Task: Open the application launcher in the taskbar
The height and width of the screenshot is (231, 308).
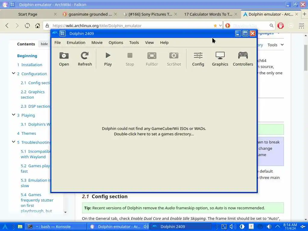Action: coord(5,226)
